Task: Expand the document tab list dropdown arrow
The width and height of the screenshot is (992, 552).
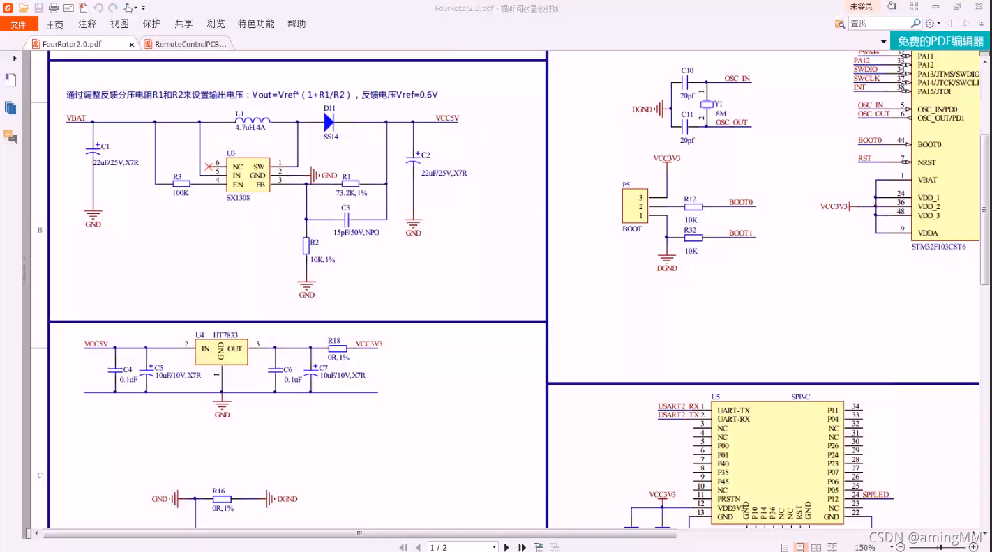Action: click(x=885, y=43)
